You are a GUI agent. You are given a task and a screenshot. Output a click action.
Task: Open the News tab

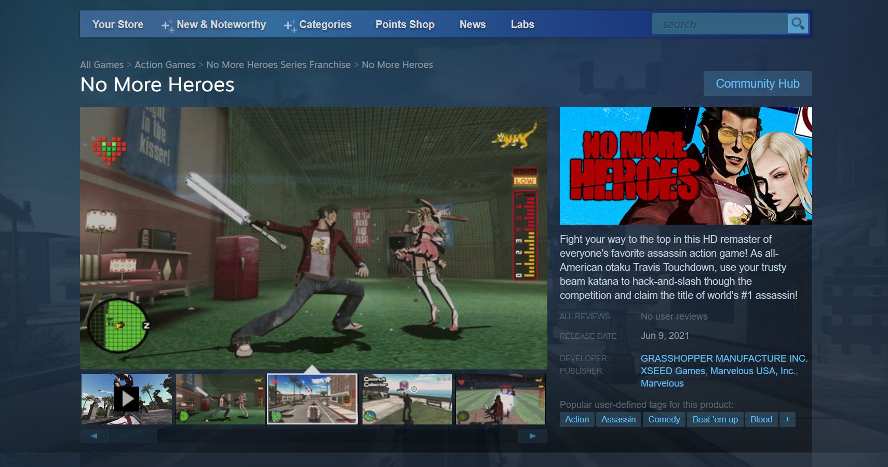click(473, 24)
